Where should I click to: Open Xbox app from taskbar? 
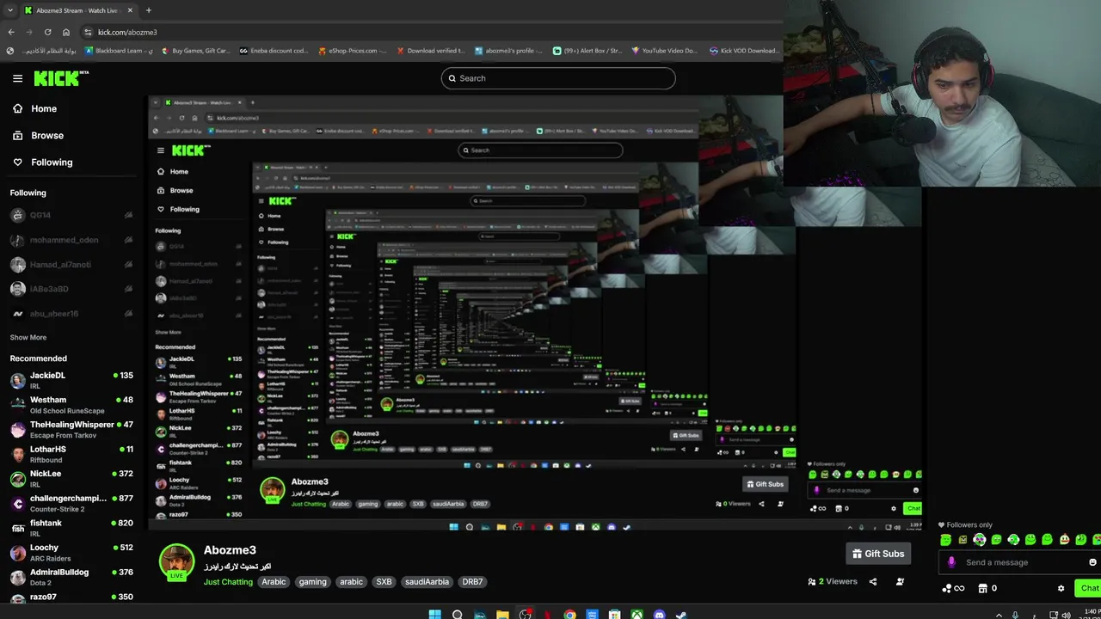pyautogui.click(x=637, y=615)
